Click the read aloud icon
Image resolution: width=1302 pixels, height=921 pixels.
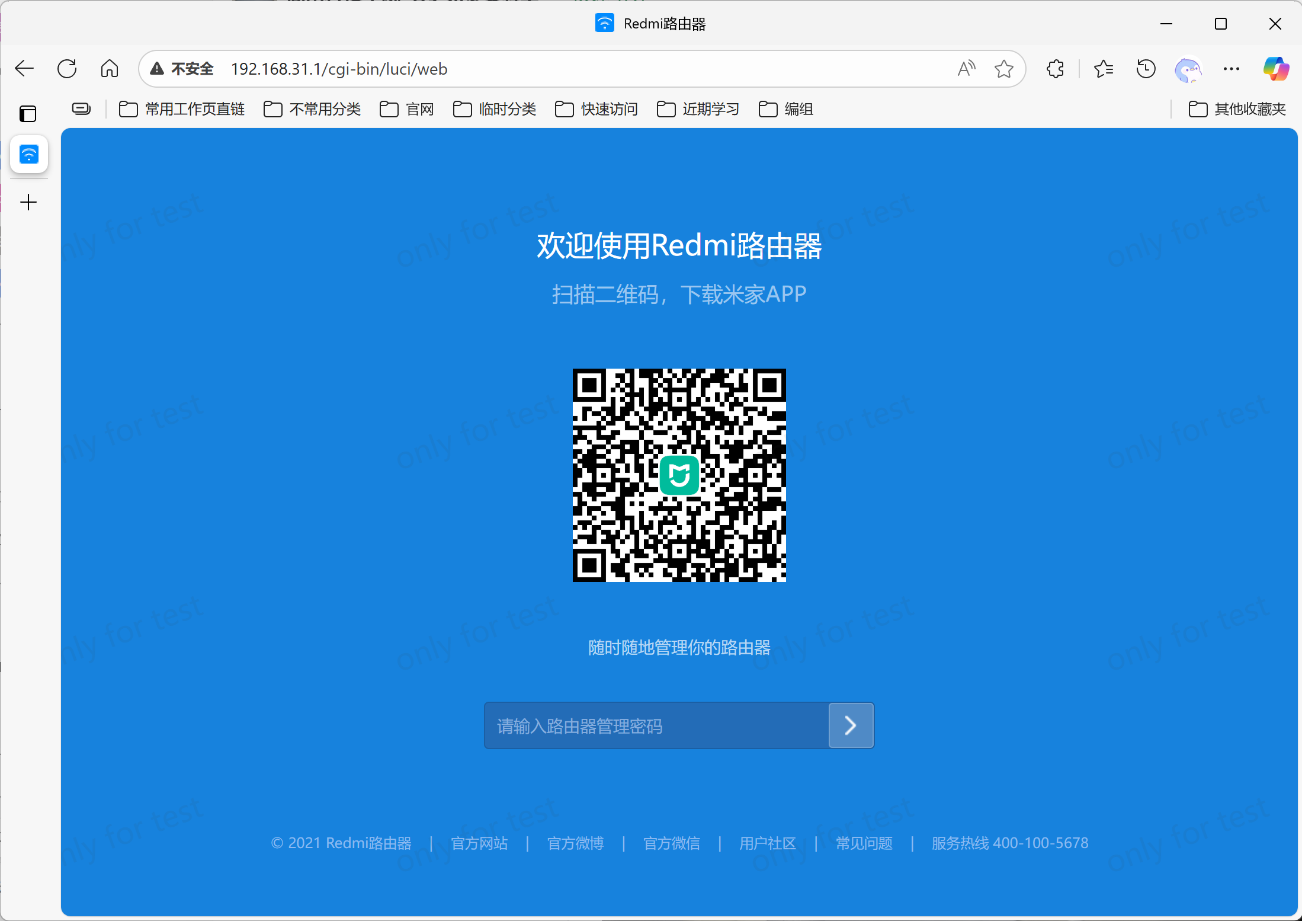966,69
